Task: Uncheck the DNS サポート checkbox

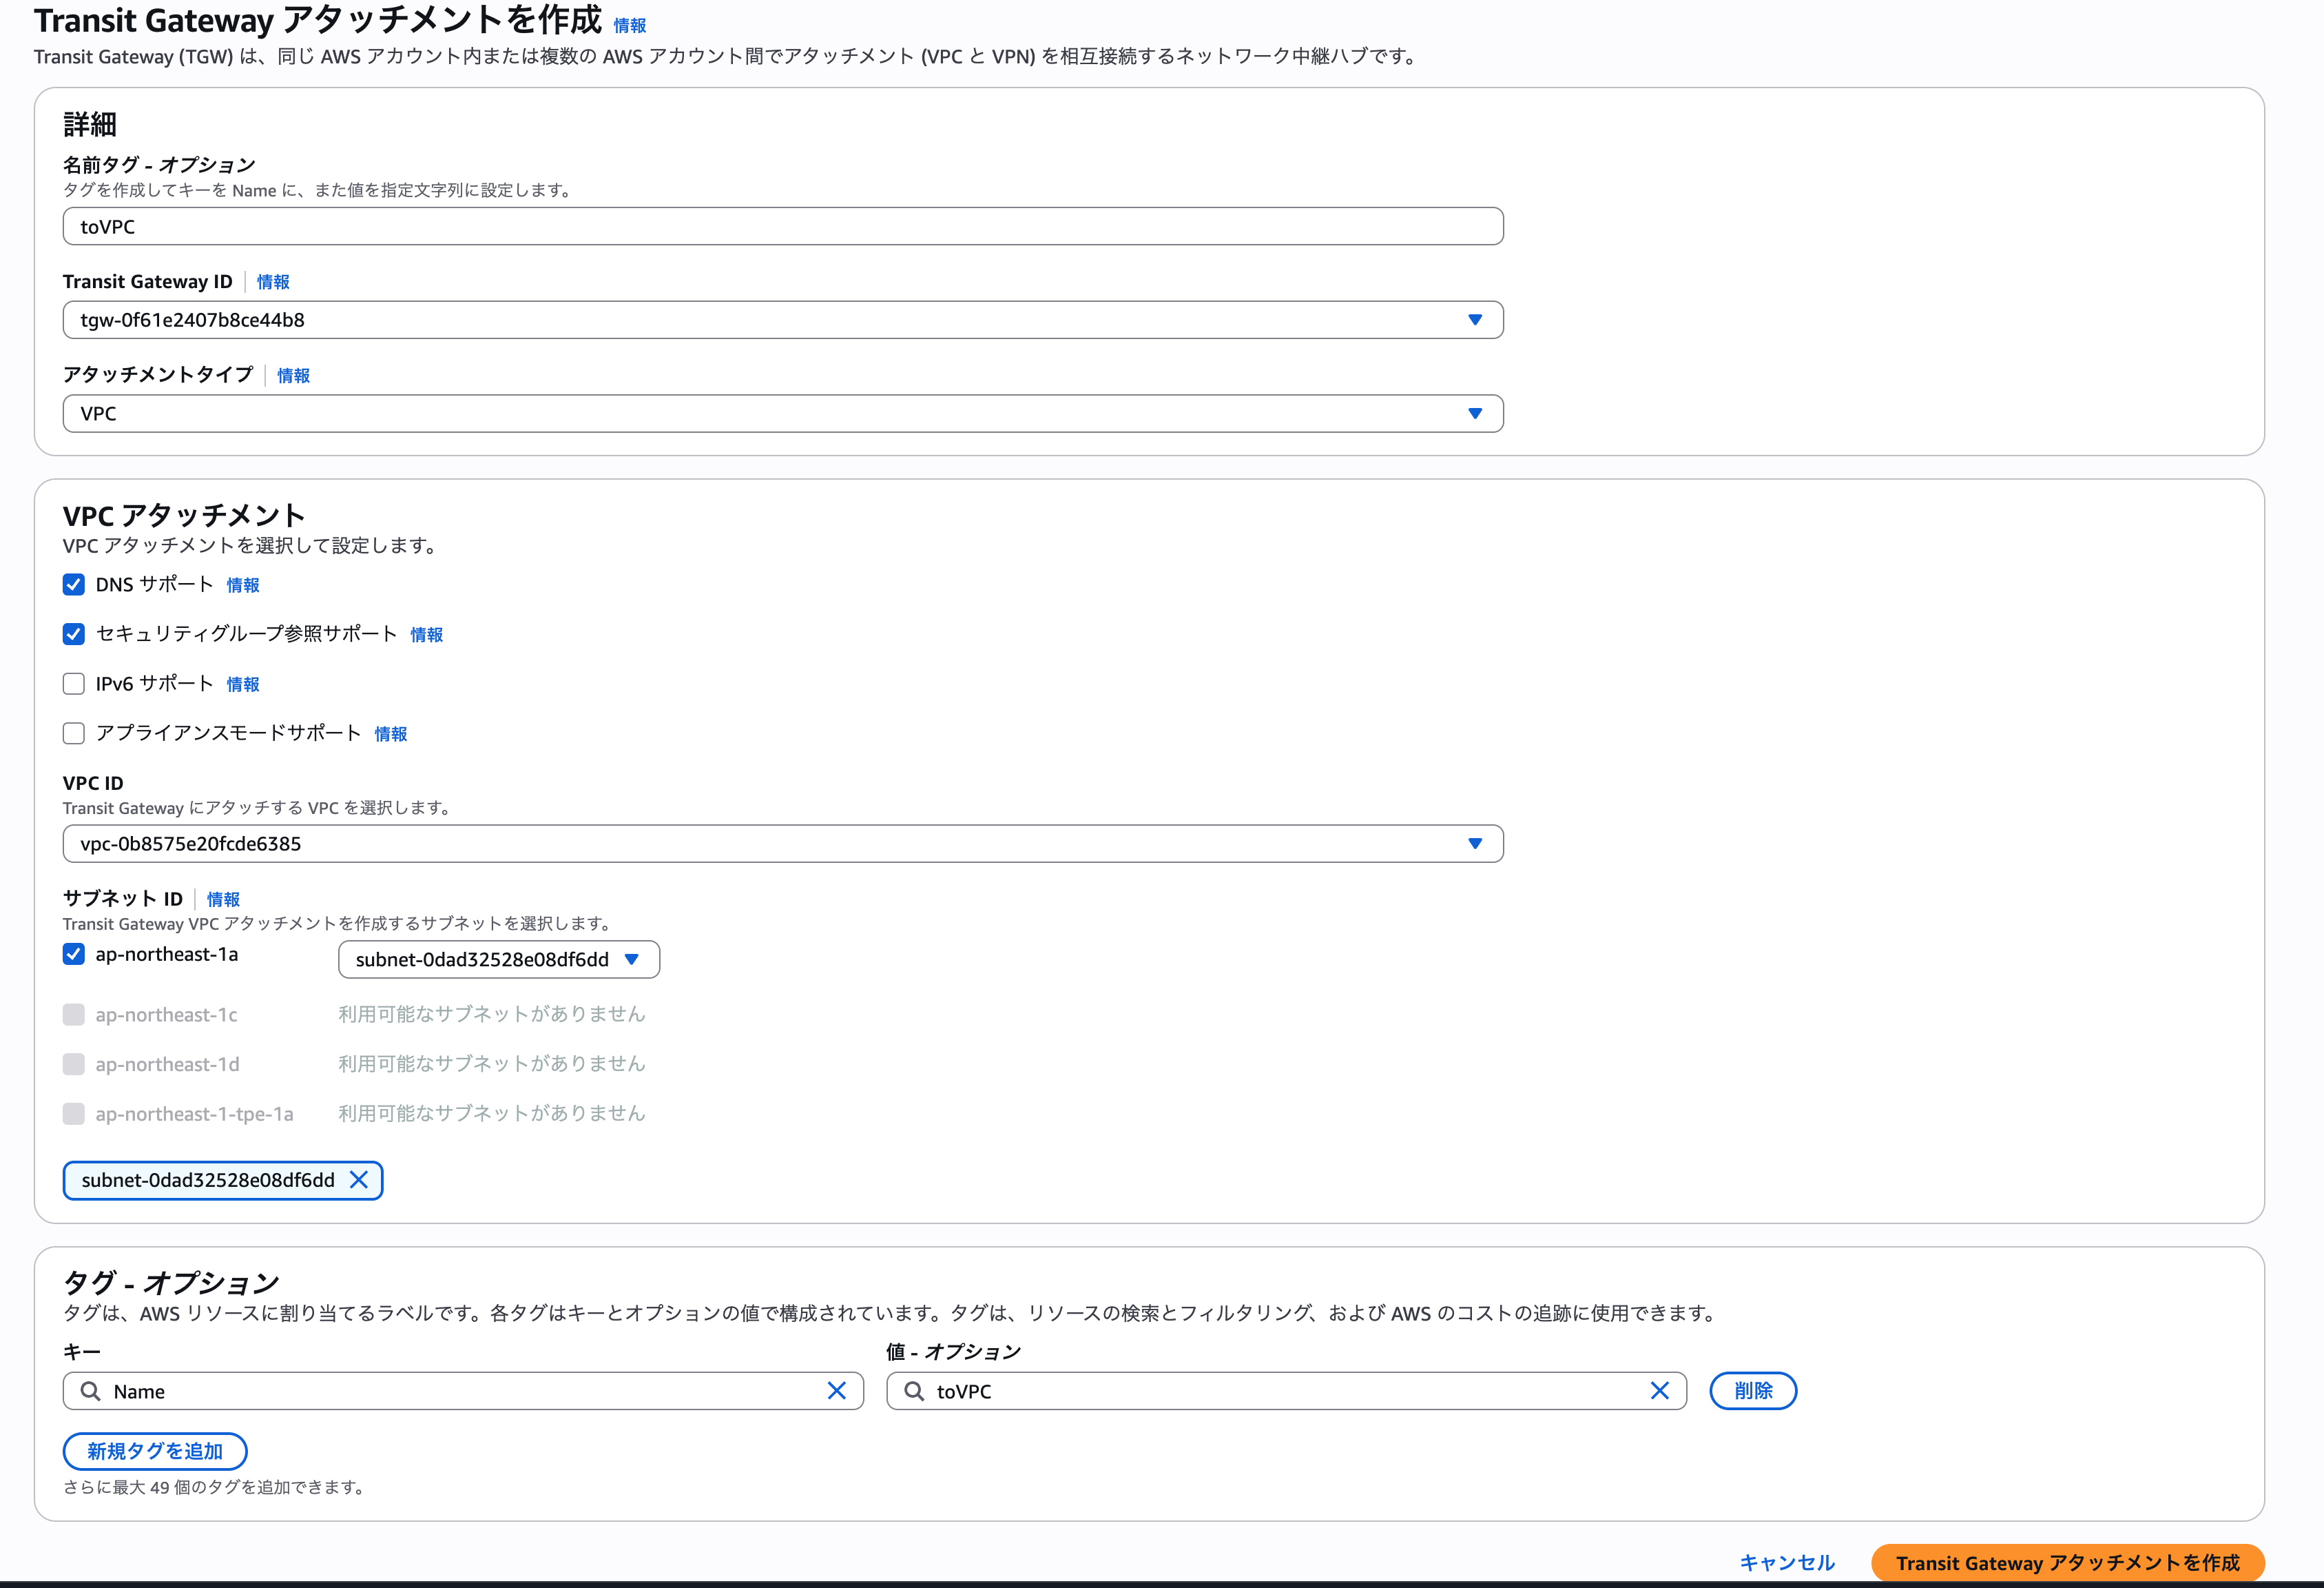Action: coord(74,584)
